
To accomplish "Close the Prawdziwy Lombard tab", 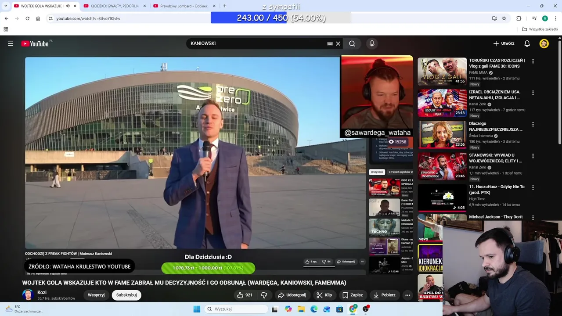I will pos(214,6).
